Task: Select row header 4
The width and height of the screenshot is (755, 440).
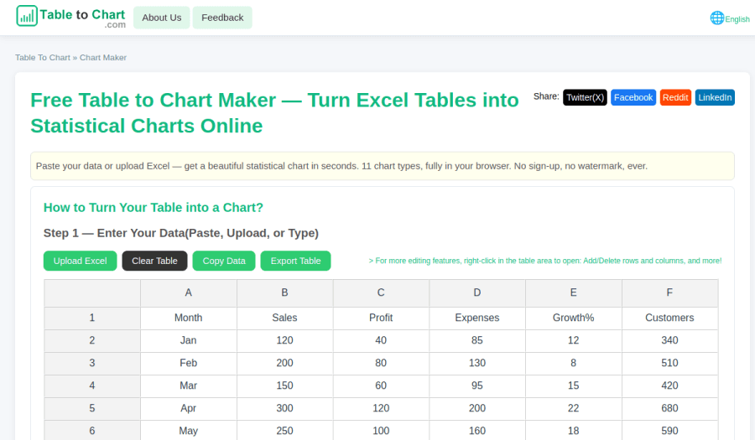Action: pos(92,386)
